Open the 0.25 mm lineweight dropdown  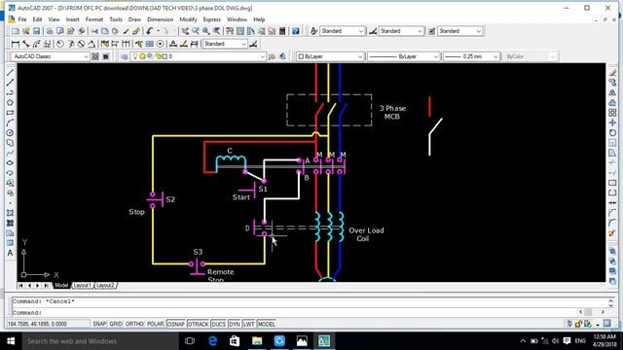471,56
